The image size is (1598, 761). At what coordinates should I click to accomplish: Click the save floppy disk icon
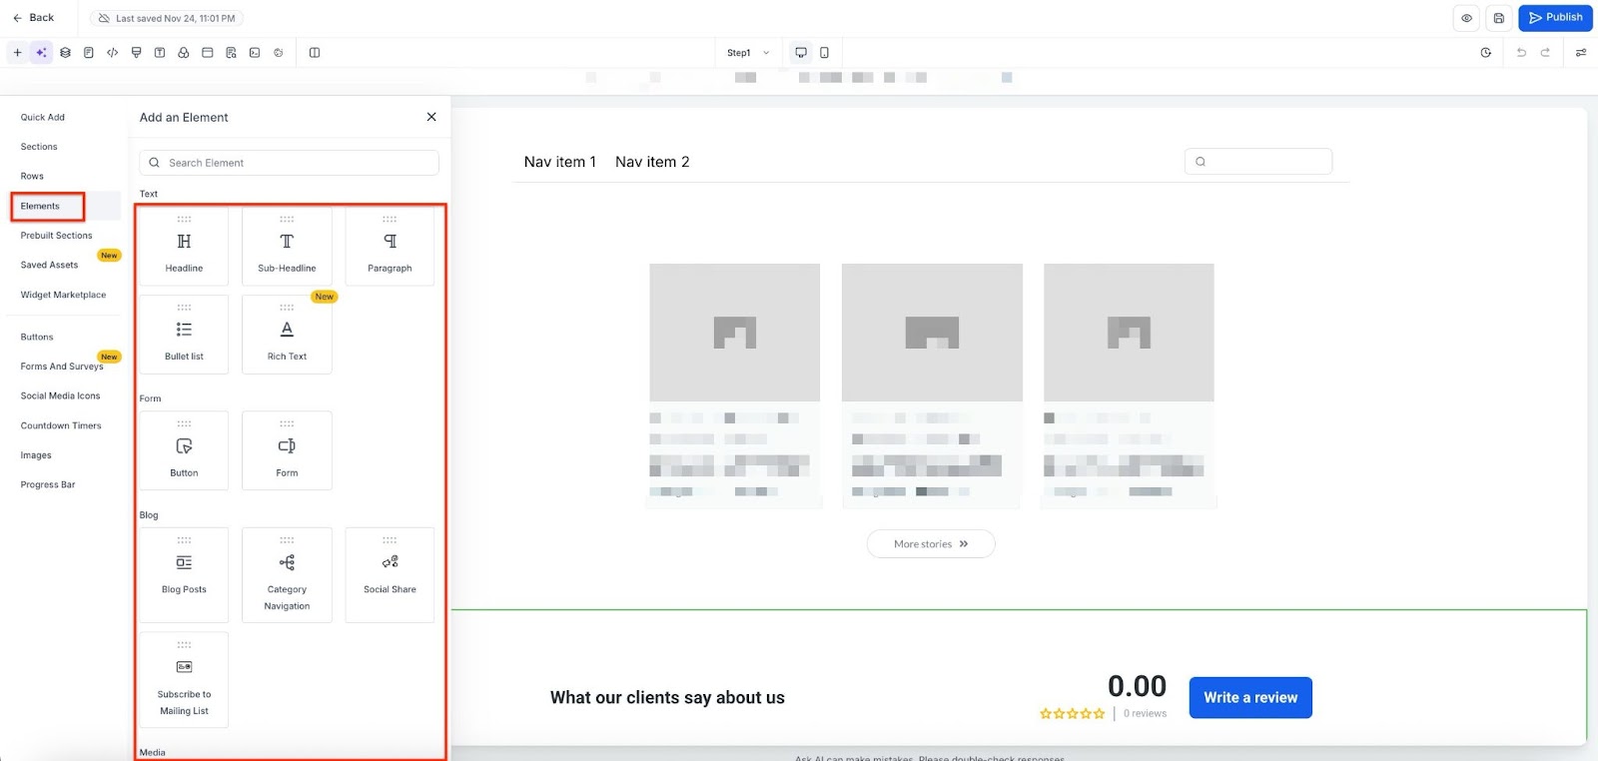click(x=1498, y=18)
